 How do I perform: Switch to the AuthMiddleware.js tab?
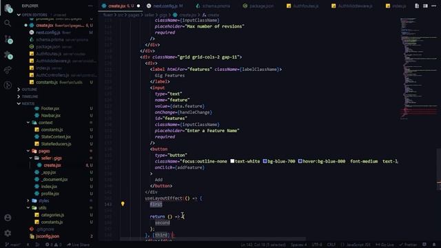[352, 6]
